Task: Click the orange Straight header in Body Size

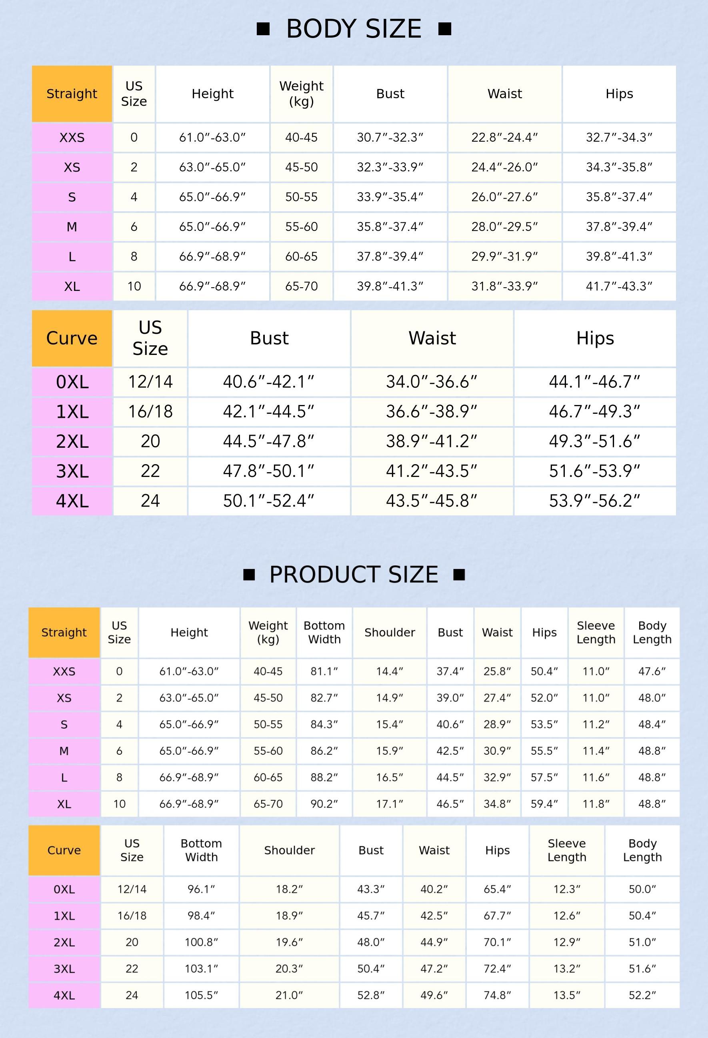Action: [72, 94]
